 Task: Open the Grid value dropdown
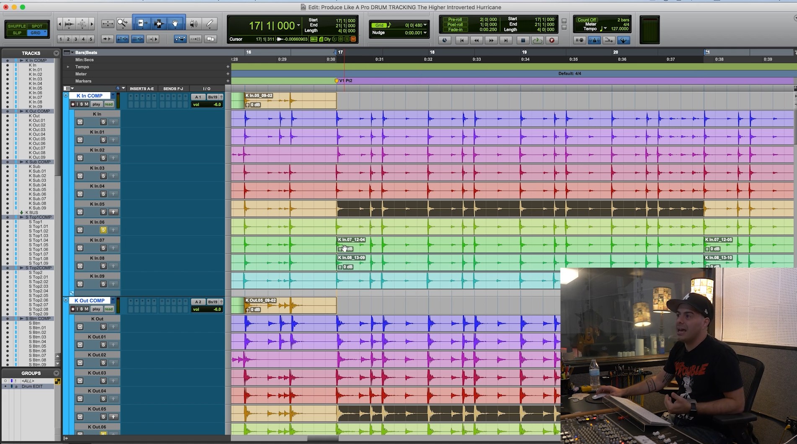coord(425,25)
